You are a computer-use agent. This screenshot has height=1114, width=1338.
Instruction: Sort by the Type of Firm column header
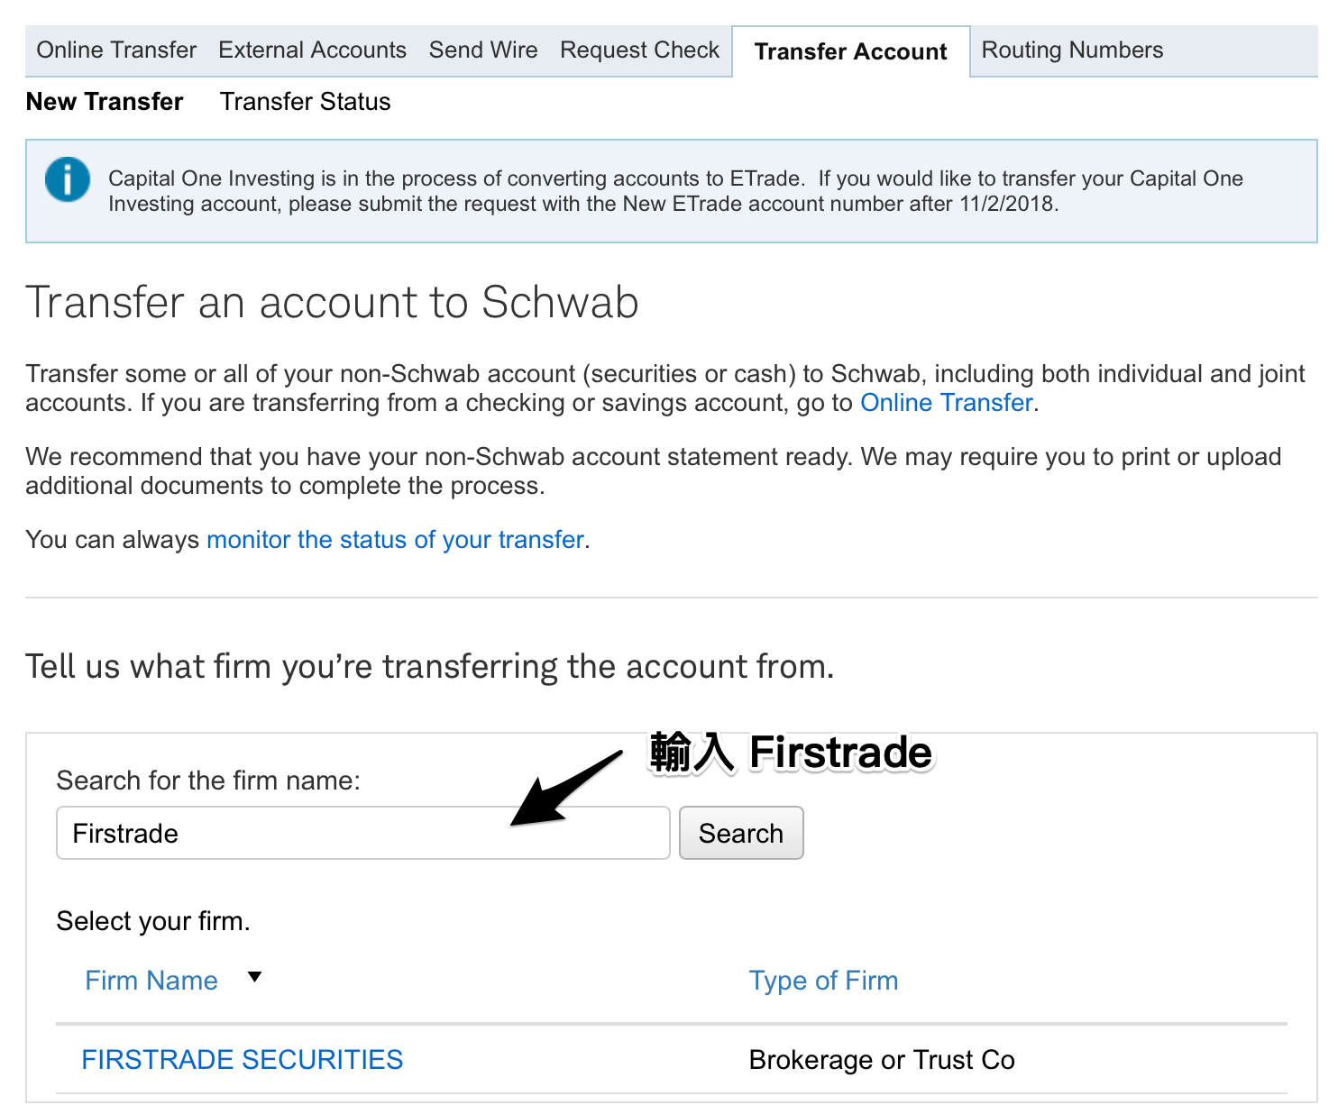[823, 981]
